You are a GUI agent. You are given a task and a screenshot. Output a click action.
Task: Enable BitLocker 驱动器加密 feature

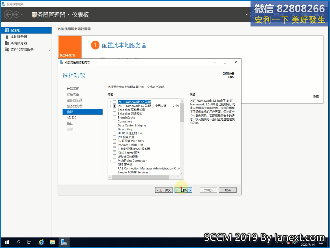pyautogui.click(x=114, y=110)
